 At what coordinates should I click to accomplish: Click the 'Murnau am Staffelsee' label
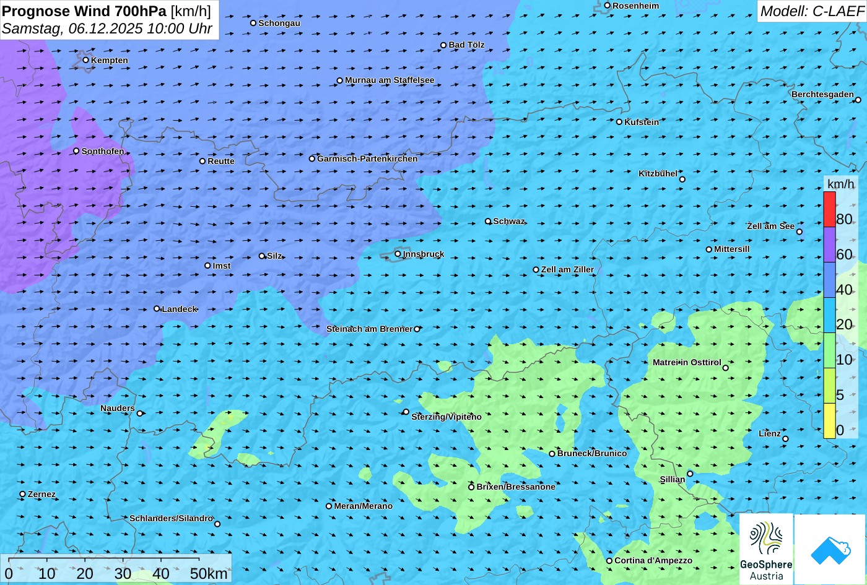tap(390, 80)
